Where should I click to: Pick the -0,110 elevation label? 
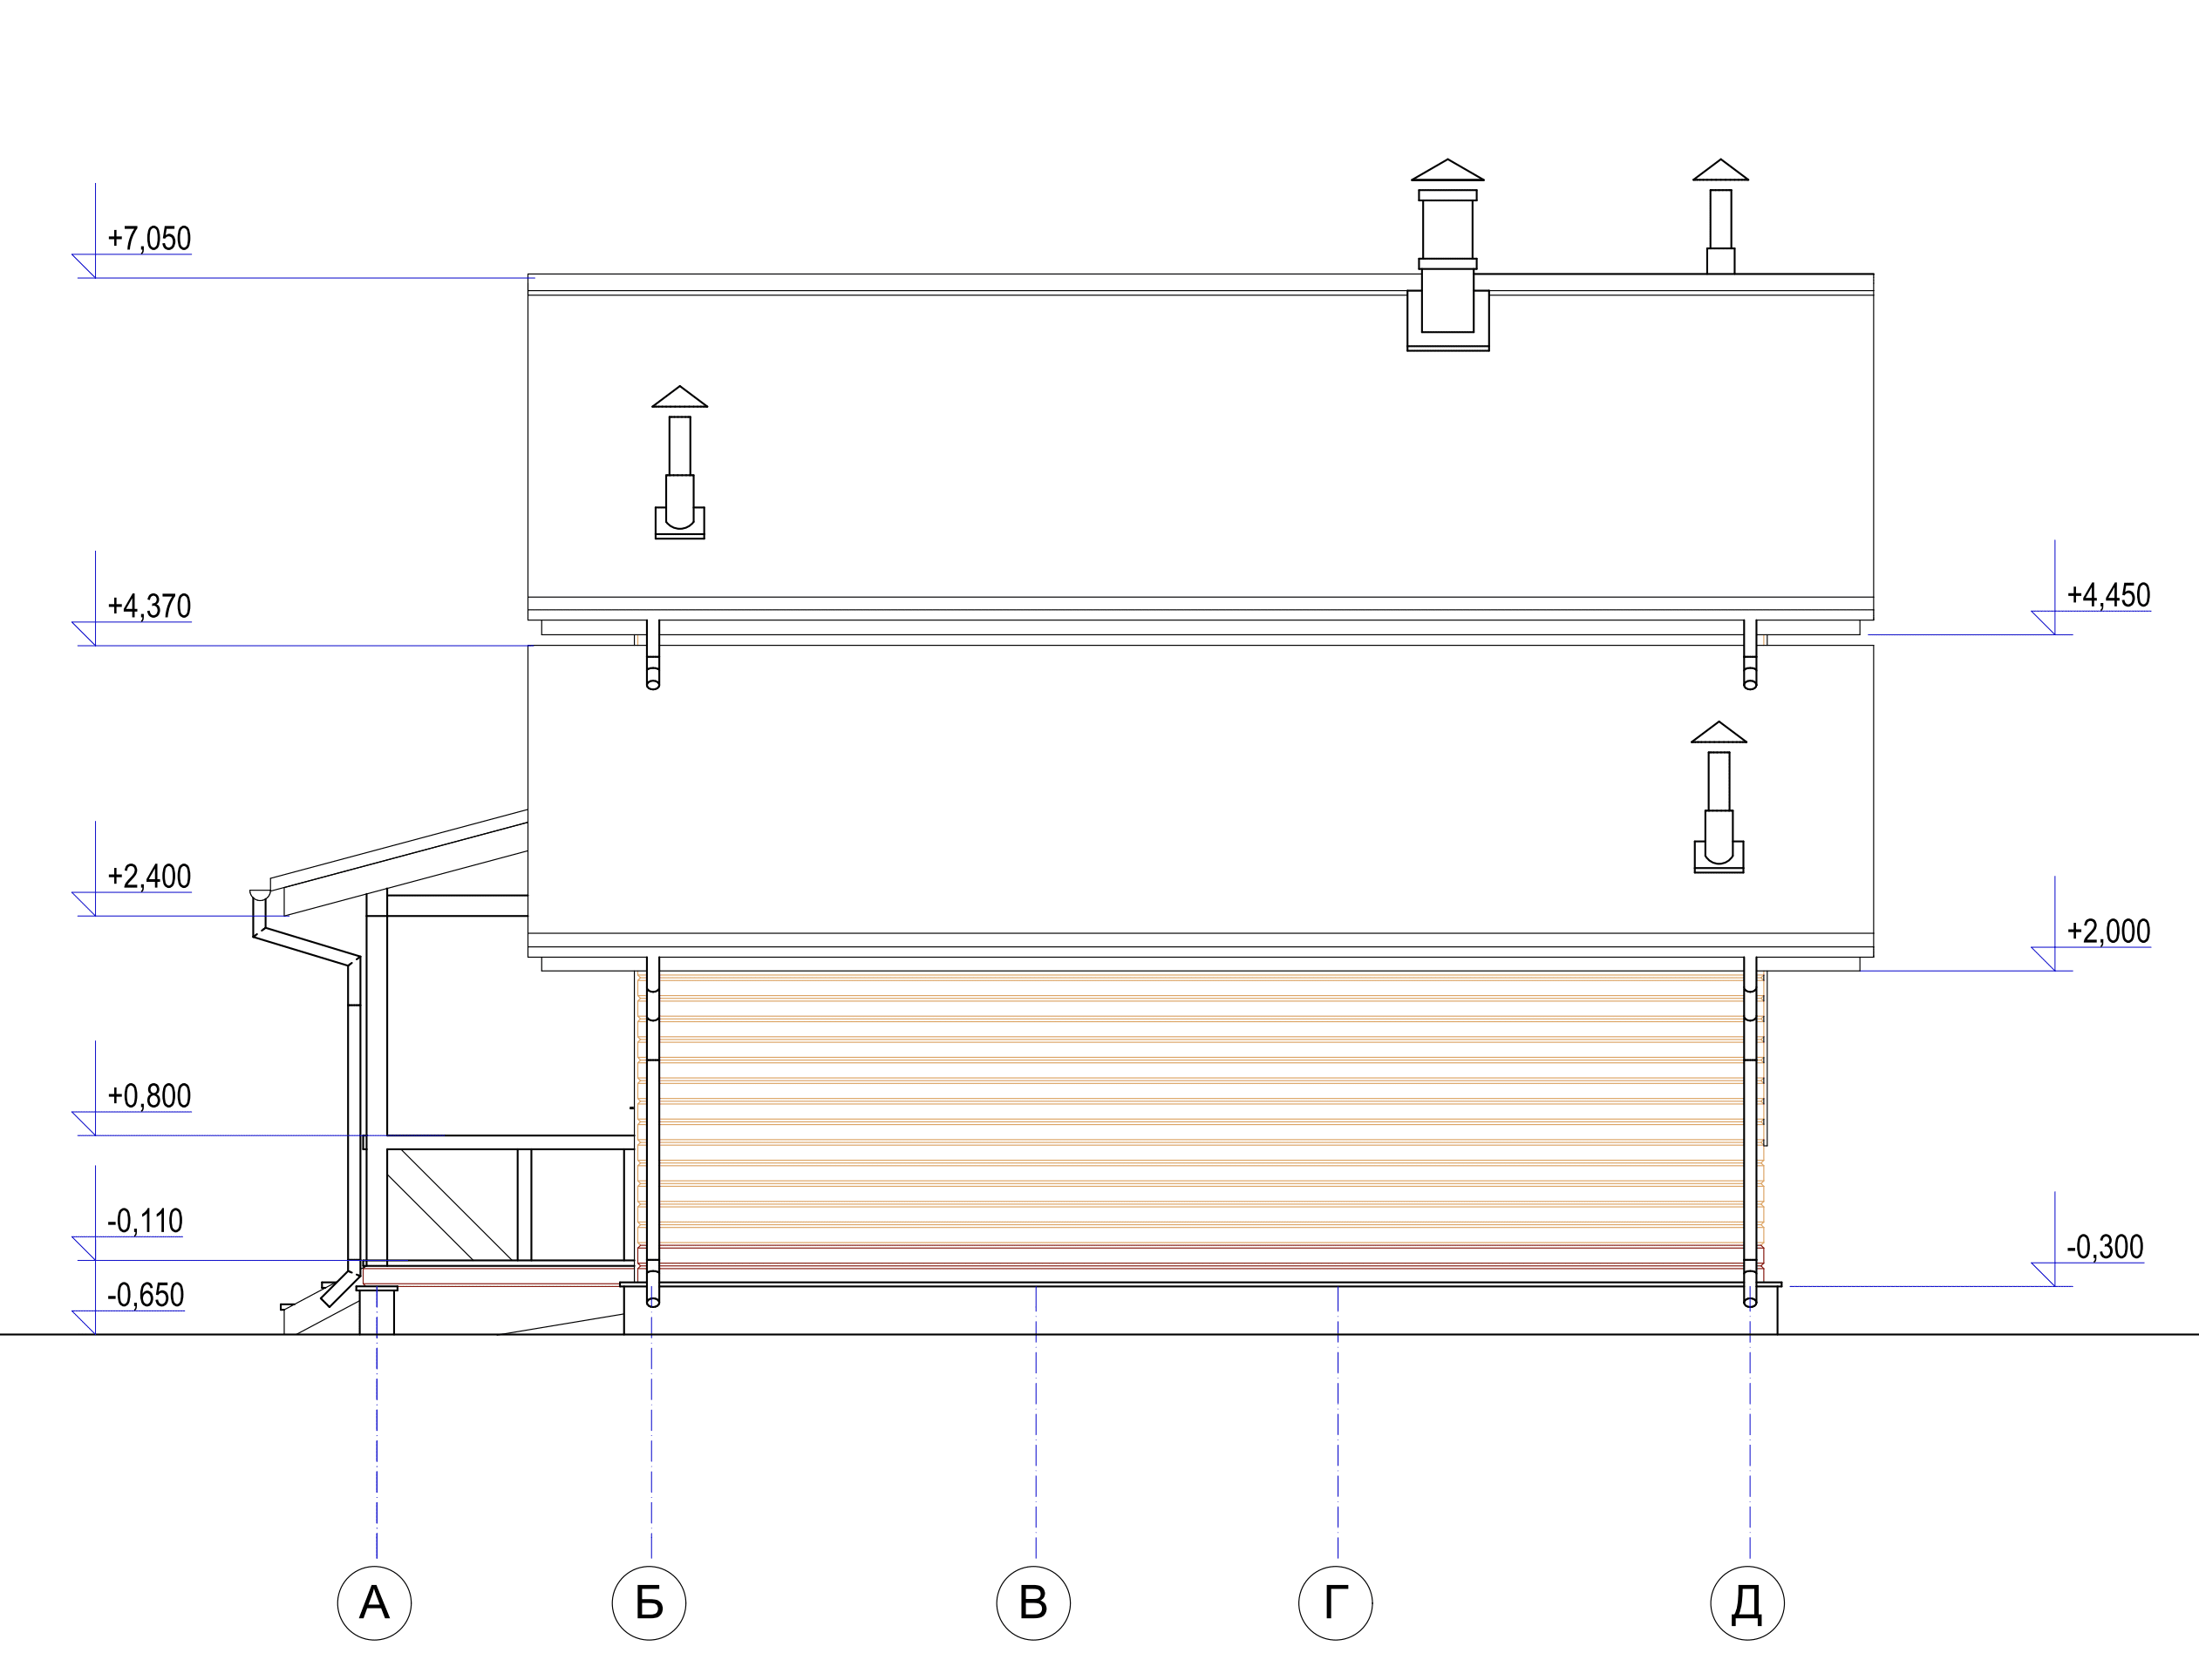pyautogui.click(x=145, y=1221)
